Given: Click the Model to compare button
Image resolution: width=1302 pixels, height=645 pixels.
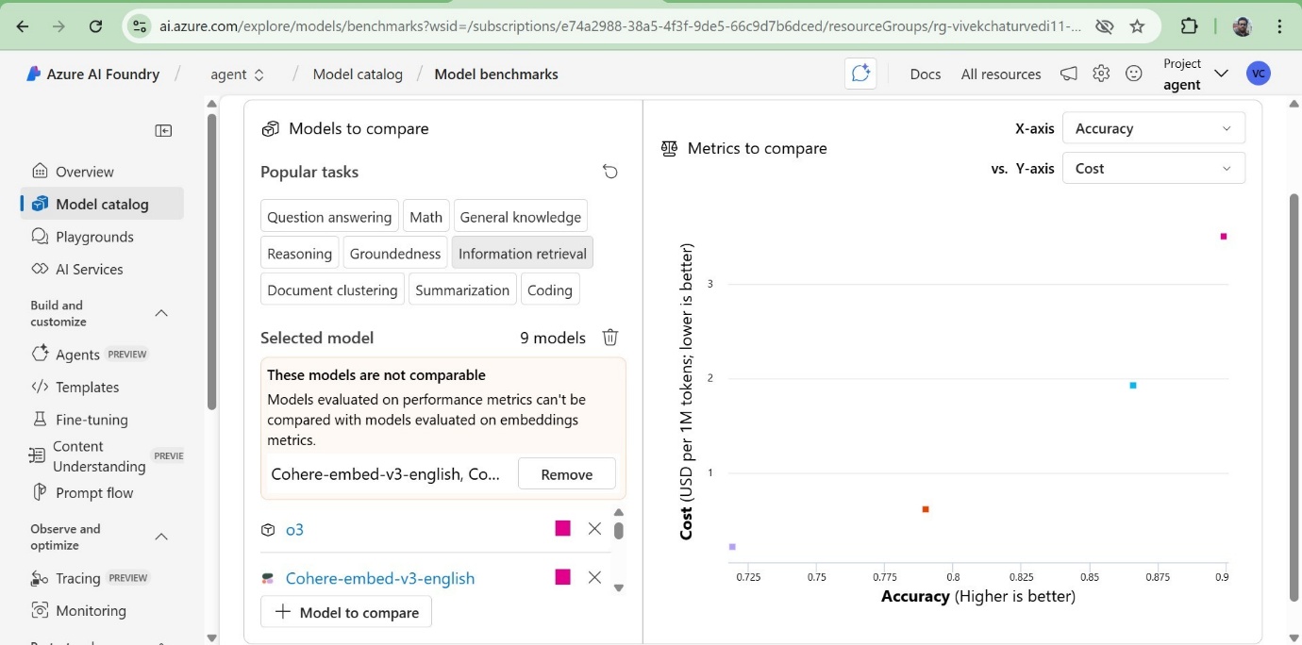Looking at the screenshot, I should click(x=346, y=612).
